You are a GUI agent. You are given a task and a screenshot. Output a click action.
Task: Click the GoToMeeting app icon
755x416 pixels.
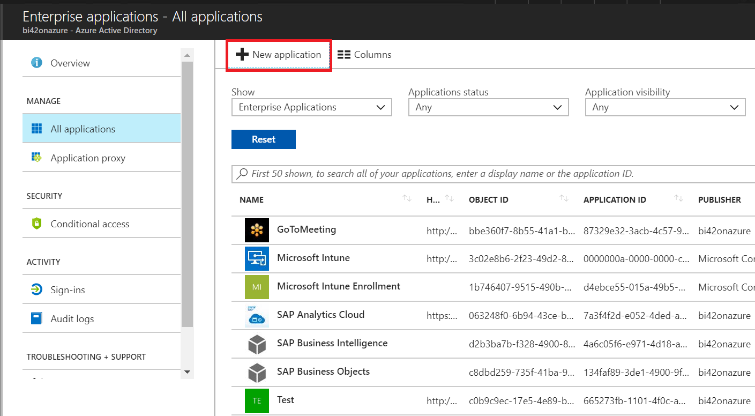click(x=257, y=231)
